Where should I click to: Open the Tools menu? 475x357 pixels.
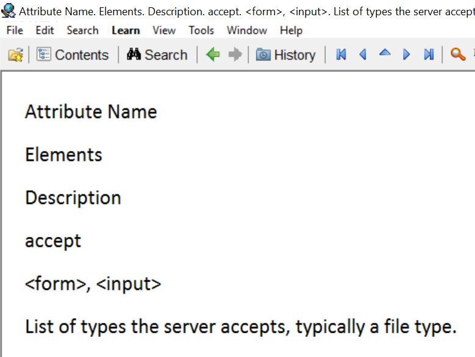(201, 30)
